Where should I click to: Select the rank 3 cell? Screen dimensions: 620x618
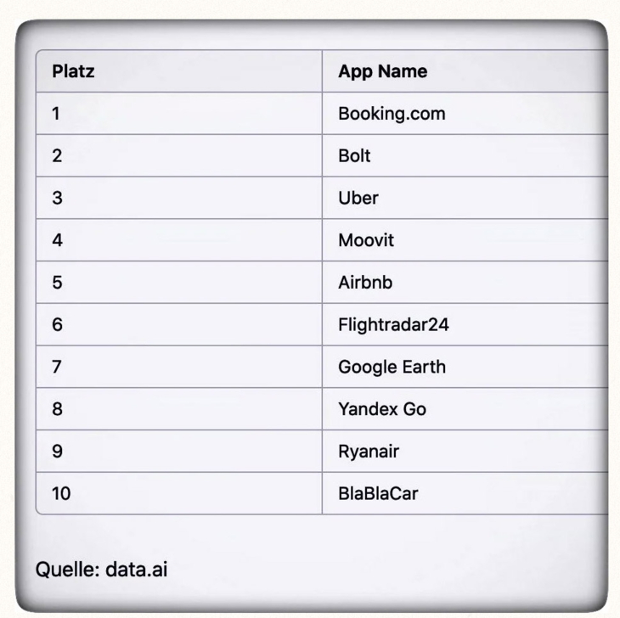tap(57, 198)
